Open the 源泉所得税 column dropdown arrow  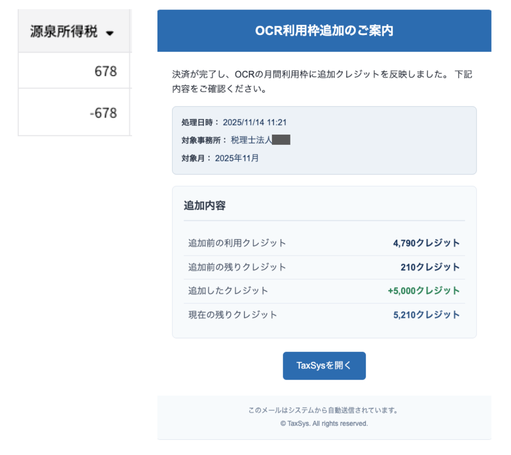coord(110,33)
